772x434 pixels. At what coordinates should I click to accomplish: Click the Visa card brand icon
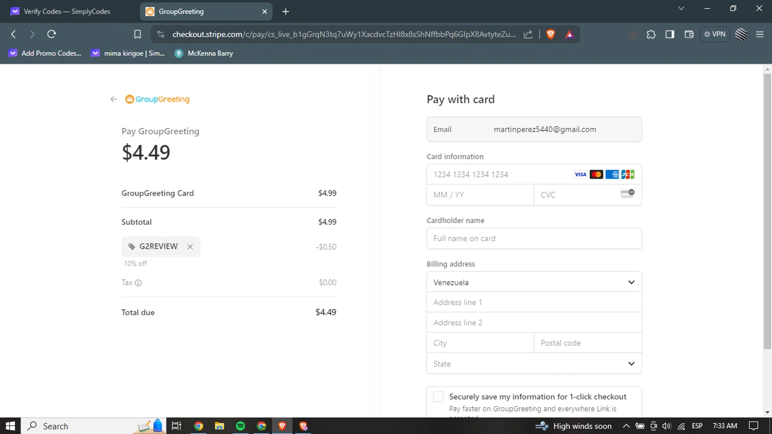point(580,175)
